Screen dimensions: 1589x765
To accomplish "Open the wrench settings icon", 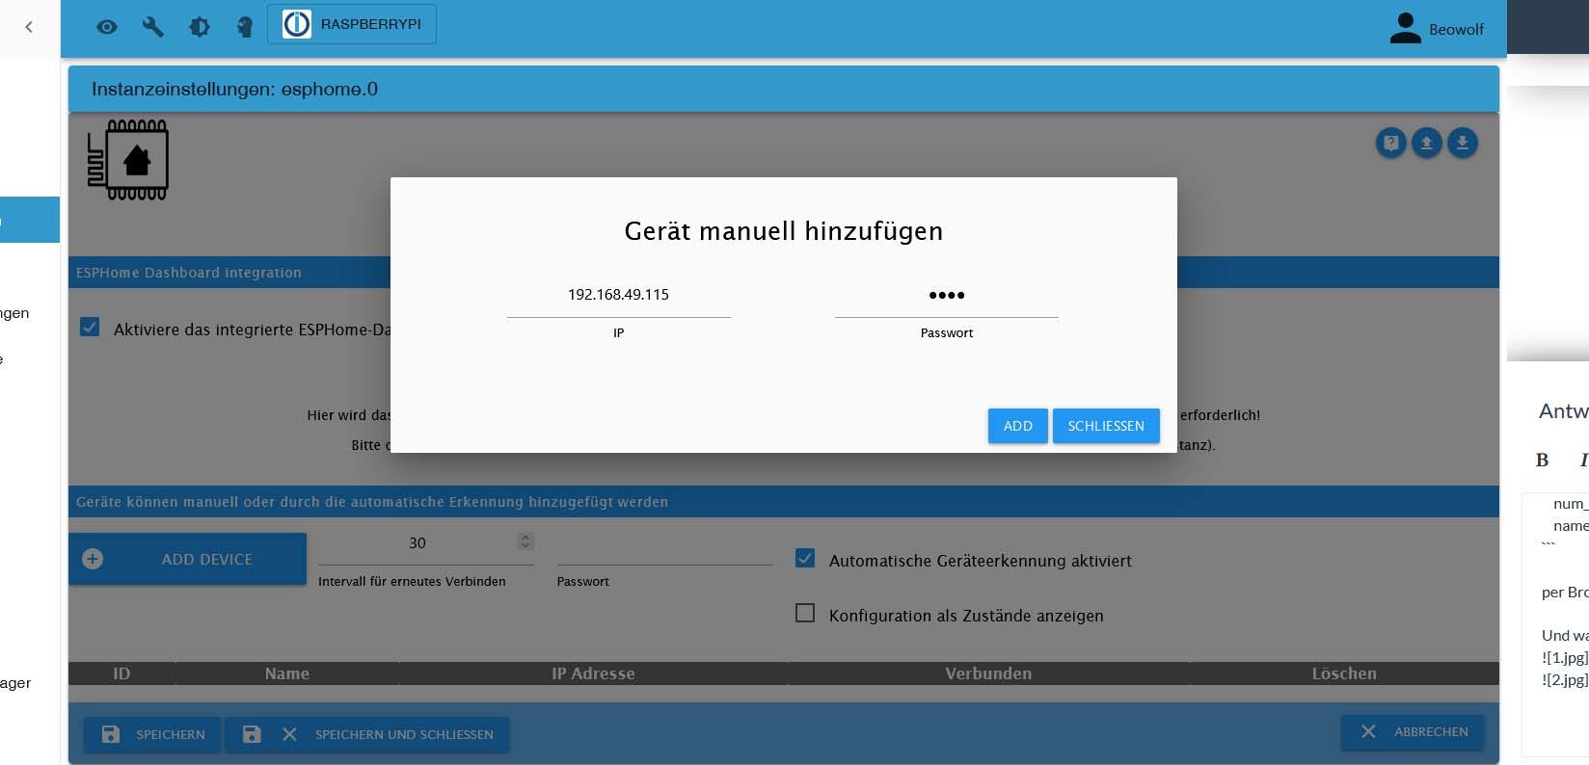I will pos(152,27).
